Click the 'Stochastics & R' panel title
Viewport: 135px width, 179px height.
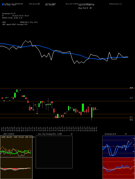(110, 134)
